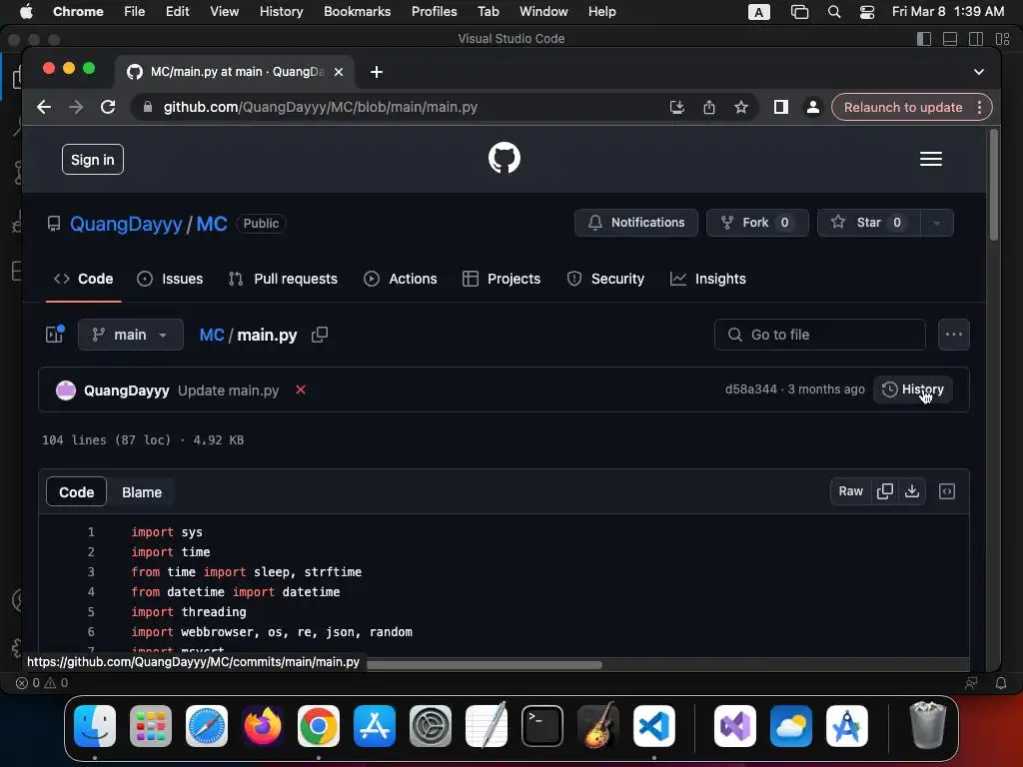1023x767 pixels.
Task: Expand the Star lists dropdown arrow
Action: pyautogui.click(x=937, y=223)
